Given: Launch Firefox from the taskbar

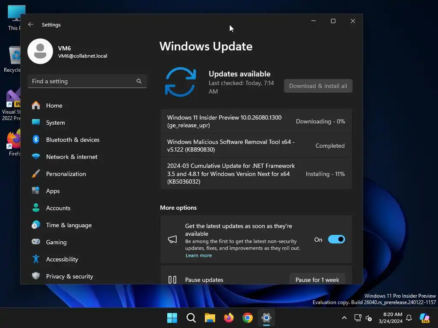Looking at the screenshot, I should (229, 318).
